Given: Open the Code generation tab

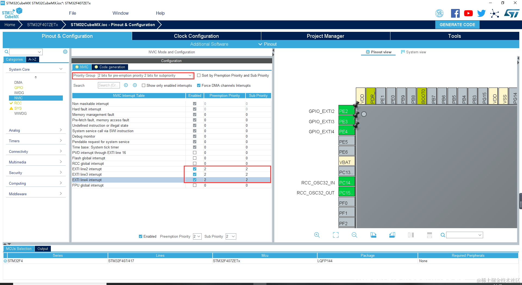Looking at the screenshot, I should click(110, 67).
